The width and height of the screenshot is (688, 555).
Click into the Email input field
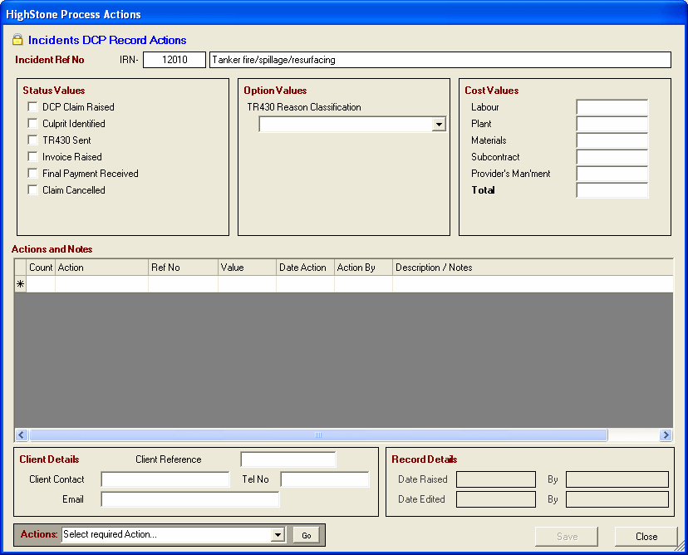[189, 499]
